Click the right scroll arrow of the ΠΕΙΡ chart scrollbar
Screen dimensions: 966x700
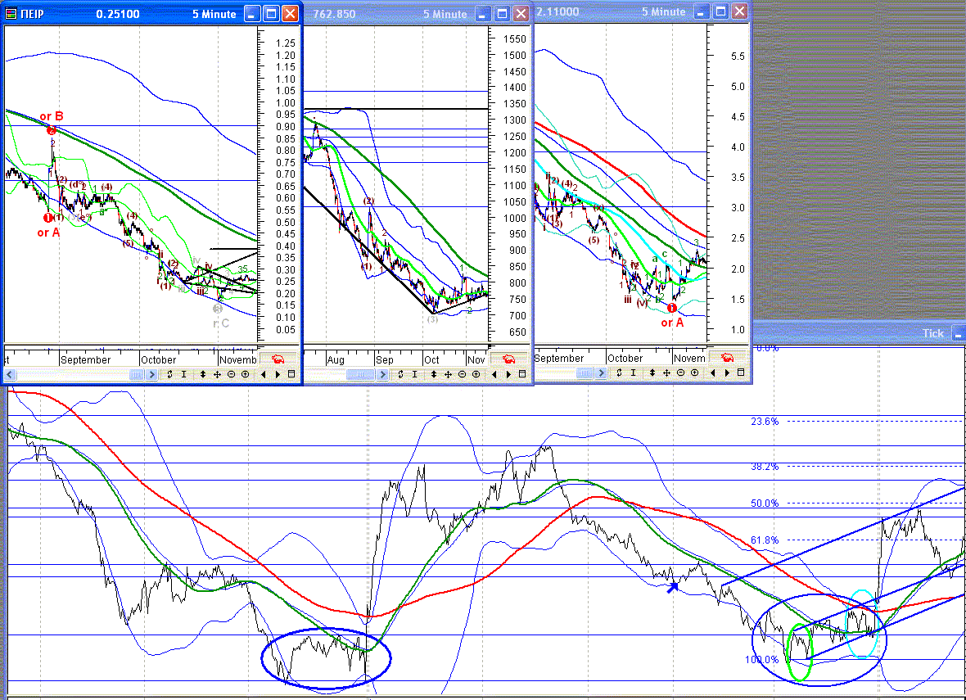click(x=151, y=375)
